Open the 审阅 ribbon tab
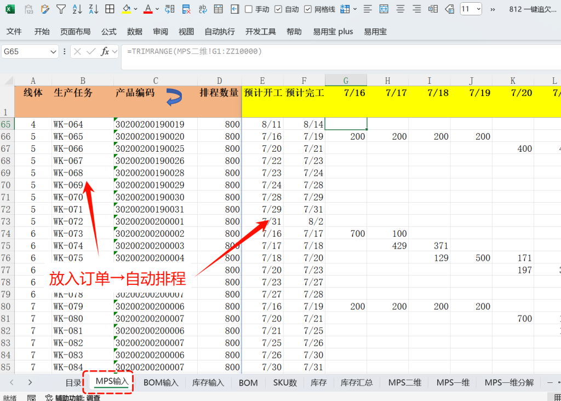The height and width of the screenshot is (401, 561). click(161, 31)
